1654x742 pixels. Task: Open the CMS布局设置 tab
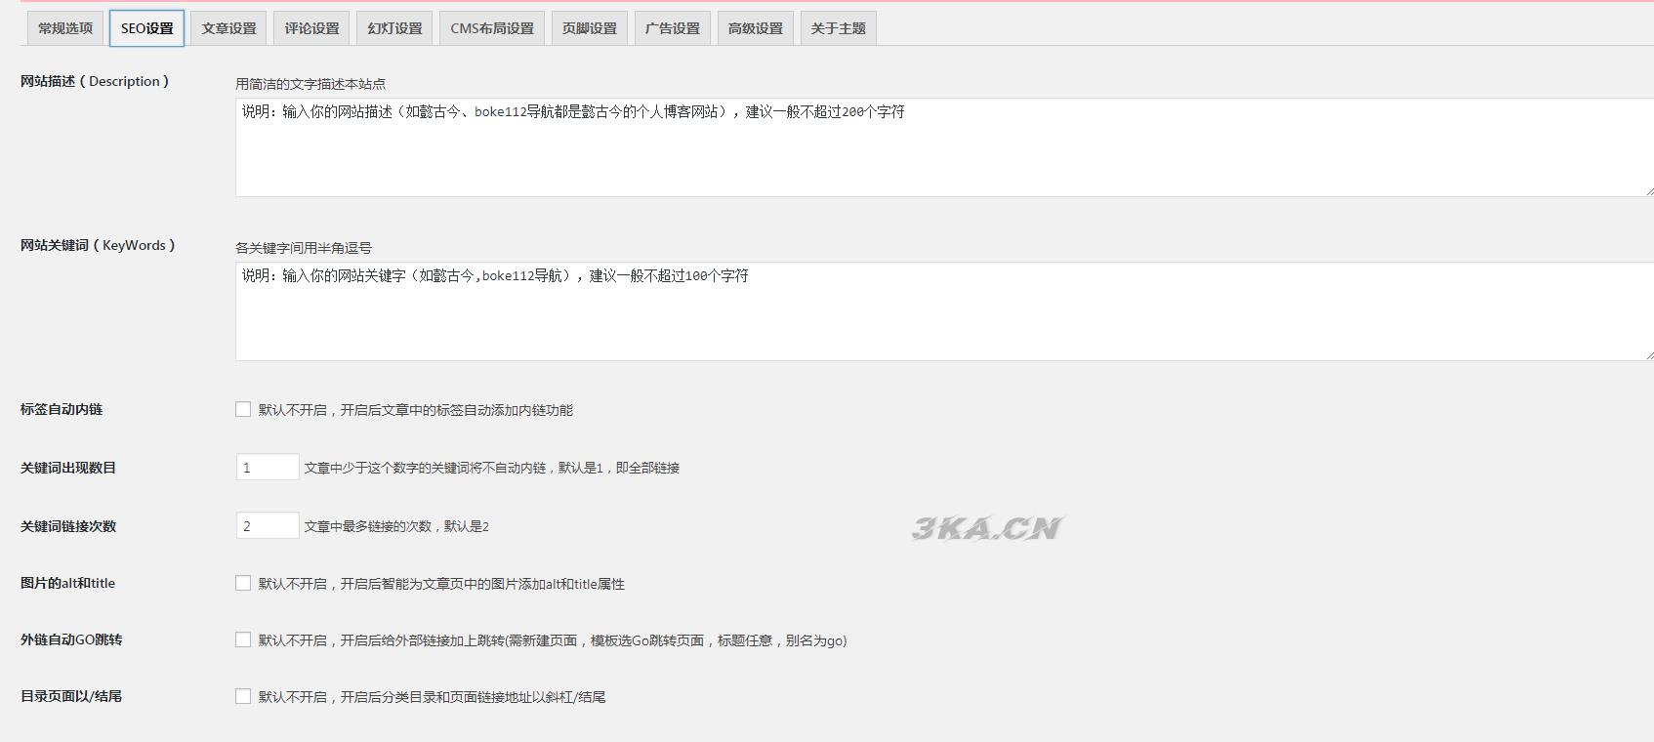(x=492, y=28)
